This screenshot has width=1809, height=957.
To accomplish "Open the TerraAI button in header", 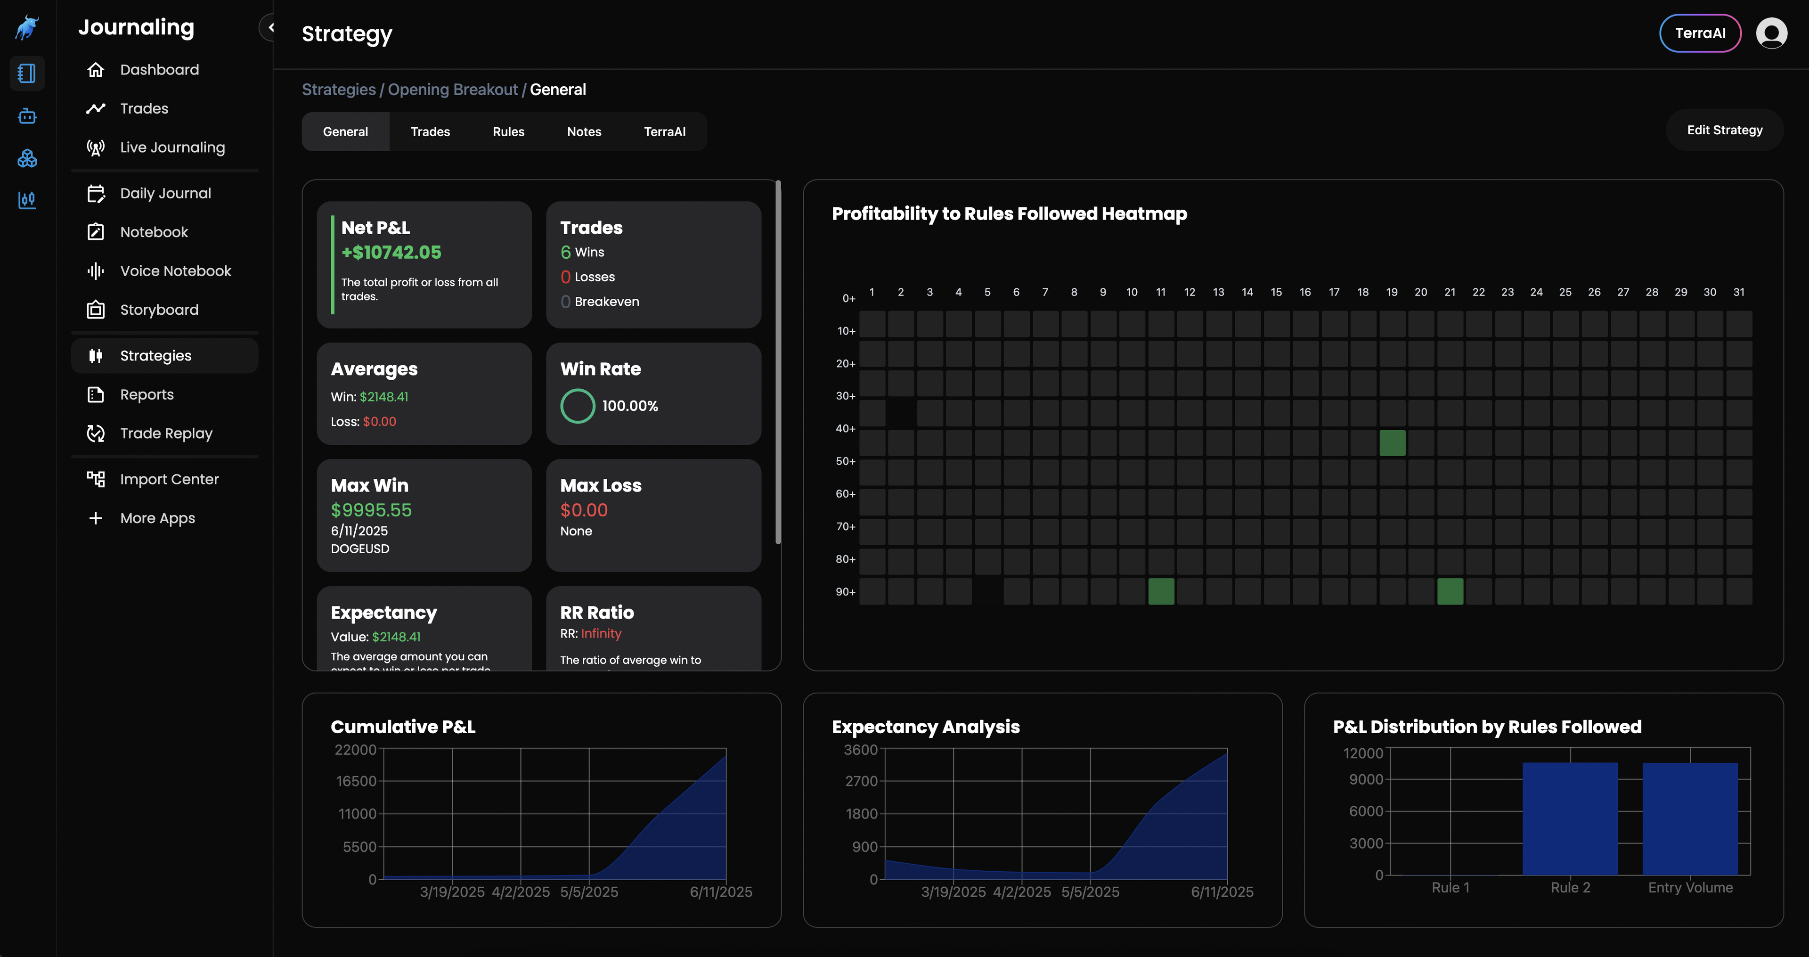I will pos(1699,33).
